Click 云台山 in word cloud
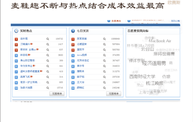Screen dimensions: 193x122 148,49
